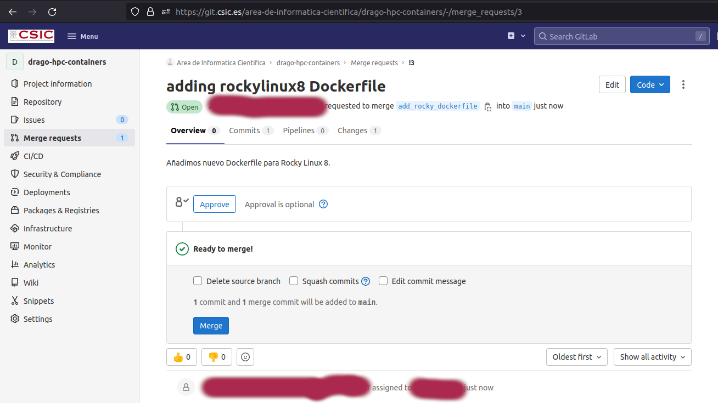Open the vertical ellipsis more actions menu
This screenshot has height=403, width=718.
click(683, 84)
